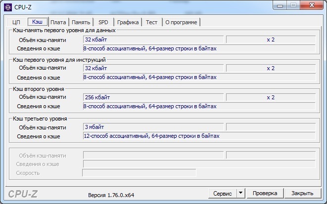Open the Плата tab
Viewport: 327px width, 204px height.
58,22
